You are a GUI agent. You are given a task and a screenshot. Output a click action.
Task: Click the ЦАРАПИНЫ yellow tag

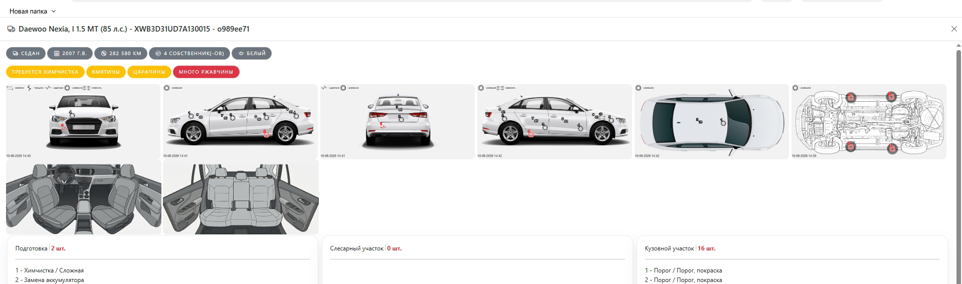[x=149, y=72]
